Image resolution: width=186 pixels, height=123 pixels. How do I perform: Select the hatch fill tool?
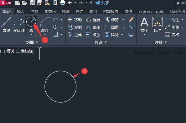[x=56, y=35]
